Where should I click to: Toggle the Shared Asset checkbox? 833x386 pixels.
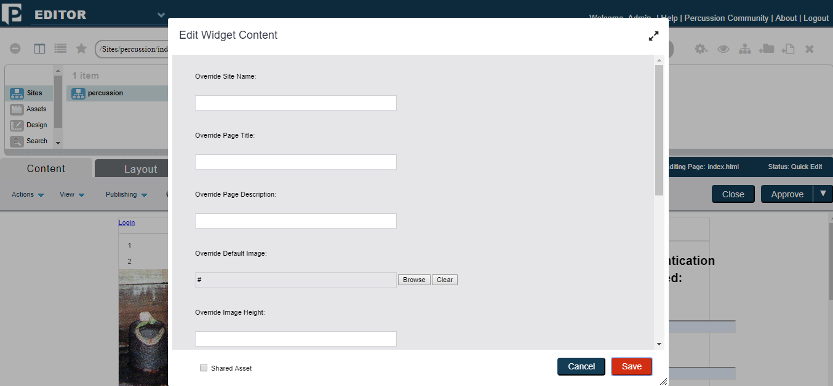[204, 368]
